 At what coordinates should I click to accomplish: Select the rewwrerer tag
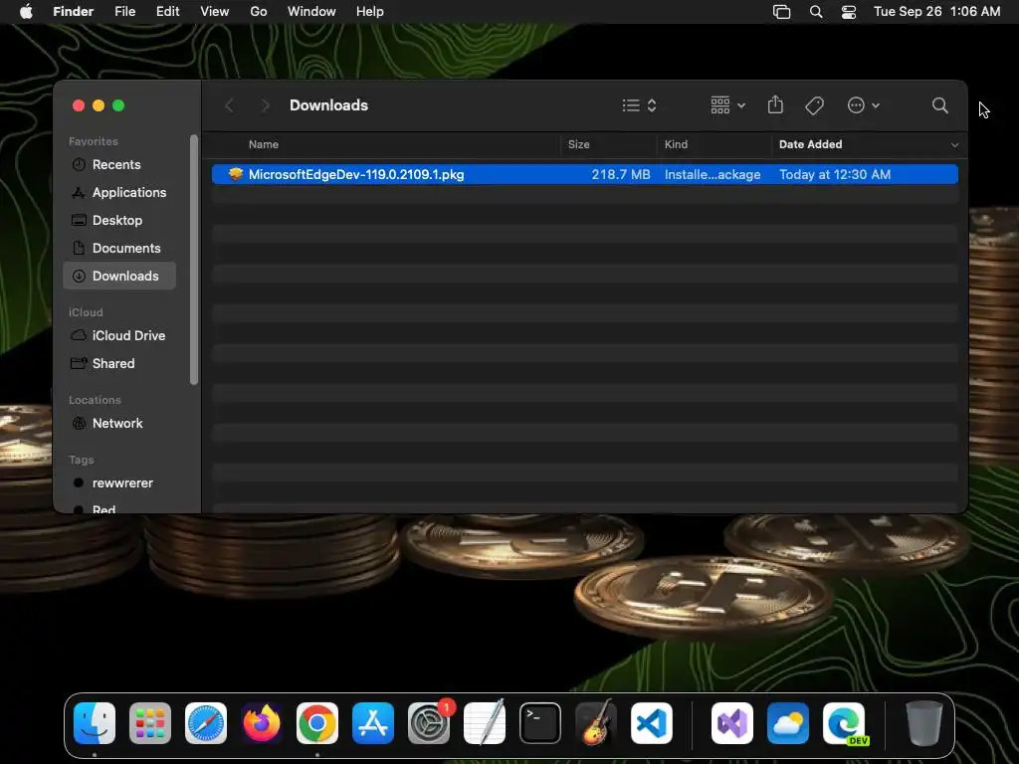tap(122, 483)
